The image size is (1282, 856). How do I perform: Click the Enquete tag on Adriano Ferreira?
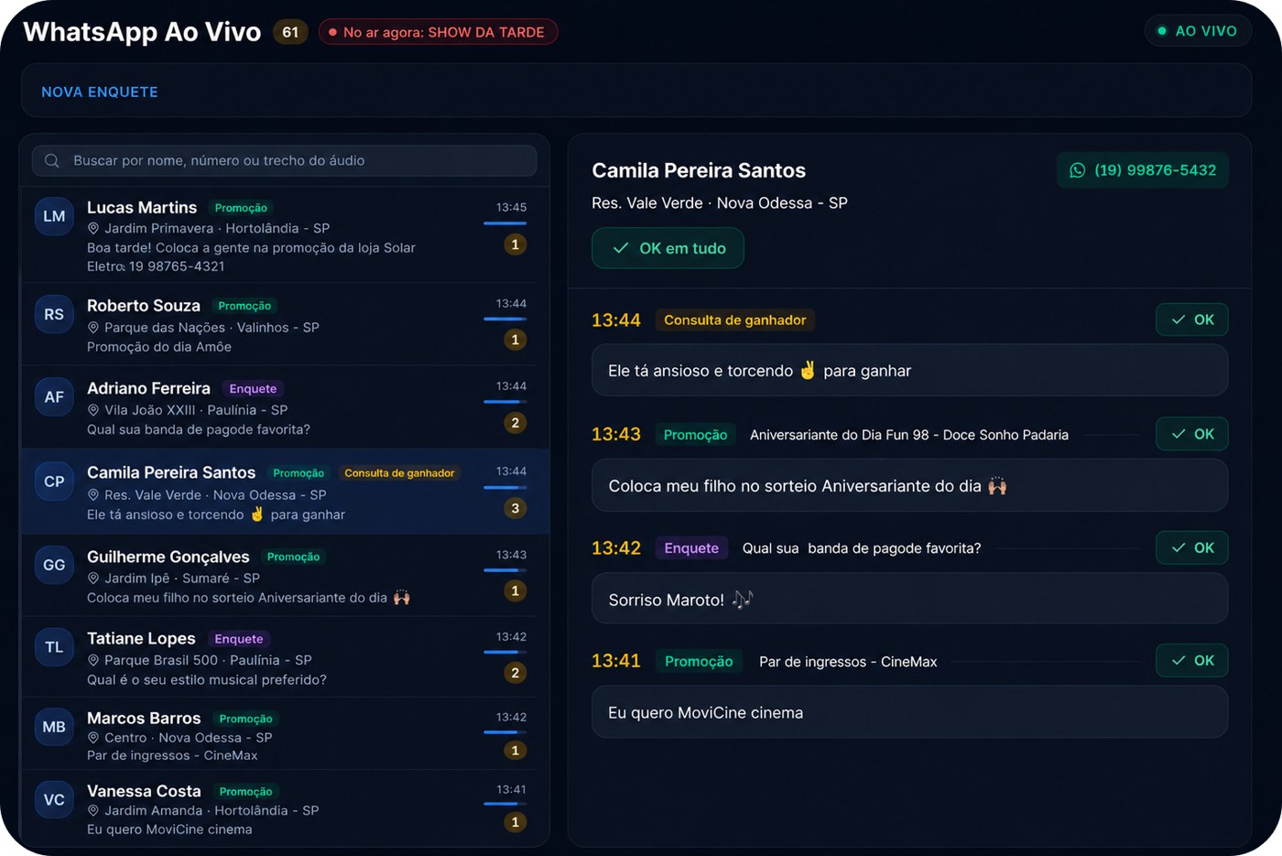[x=253, y=389]
